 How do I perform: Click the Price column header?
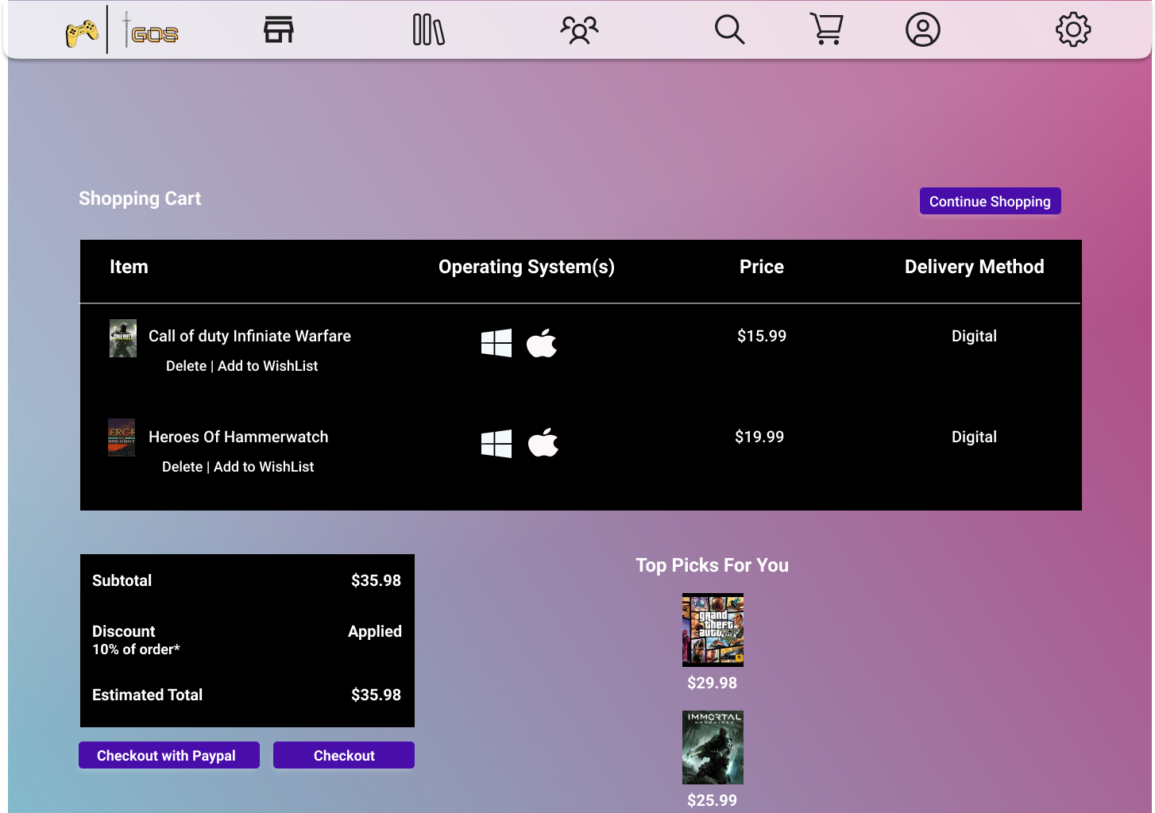coord(762,267)
